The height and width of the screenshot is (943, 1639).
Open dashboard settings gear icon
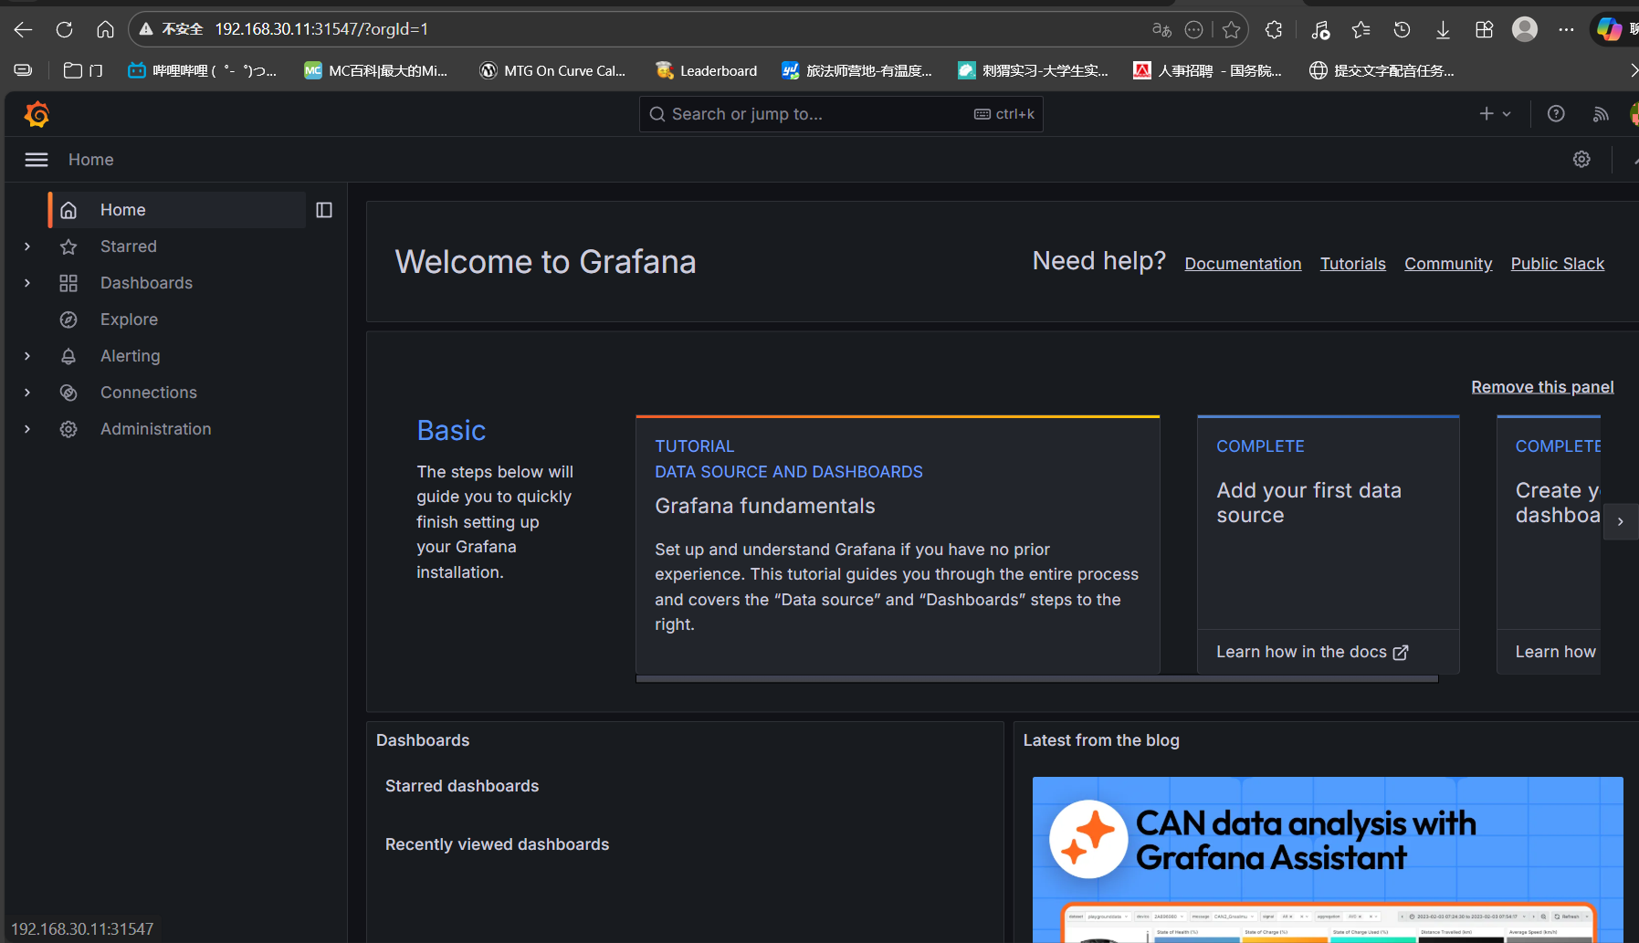[1581, 160]
